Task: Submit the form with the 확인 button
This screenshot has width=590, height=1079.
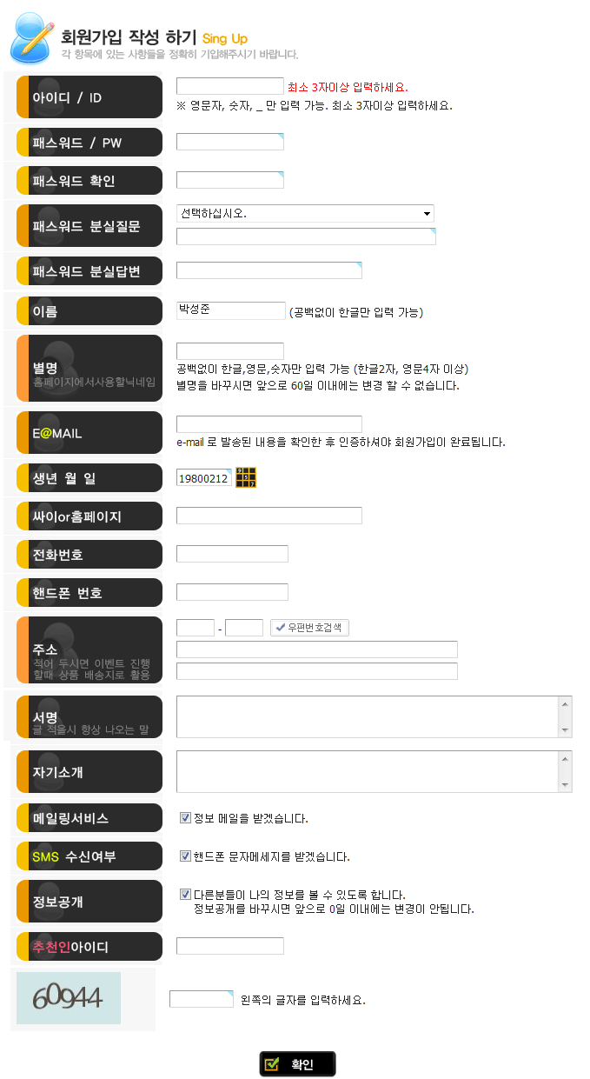Action: click(x=297, y=1064)
